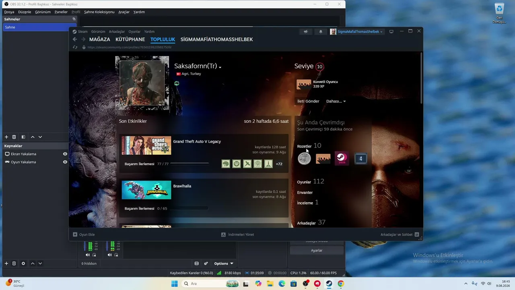Switch Steam to Big Picture mode icon
The image size is (515, 290).
click(391, 31)
